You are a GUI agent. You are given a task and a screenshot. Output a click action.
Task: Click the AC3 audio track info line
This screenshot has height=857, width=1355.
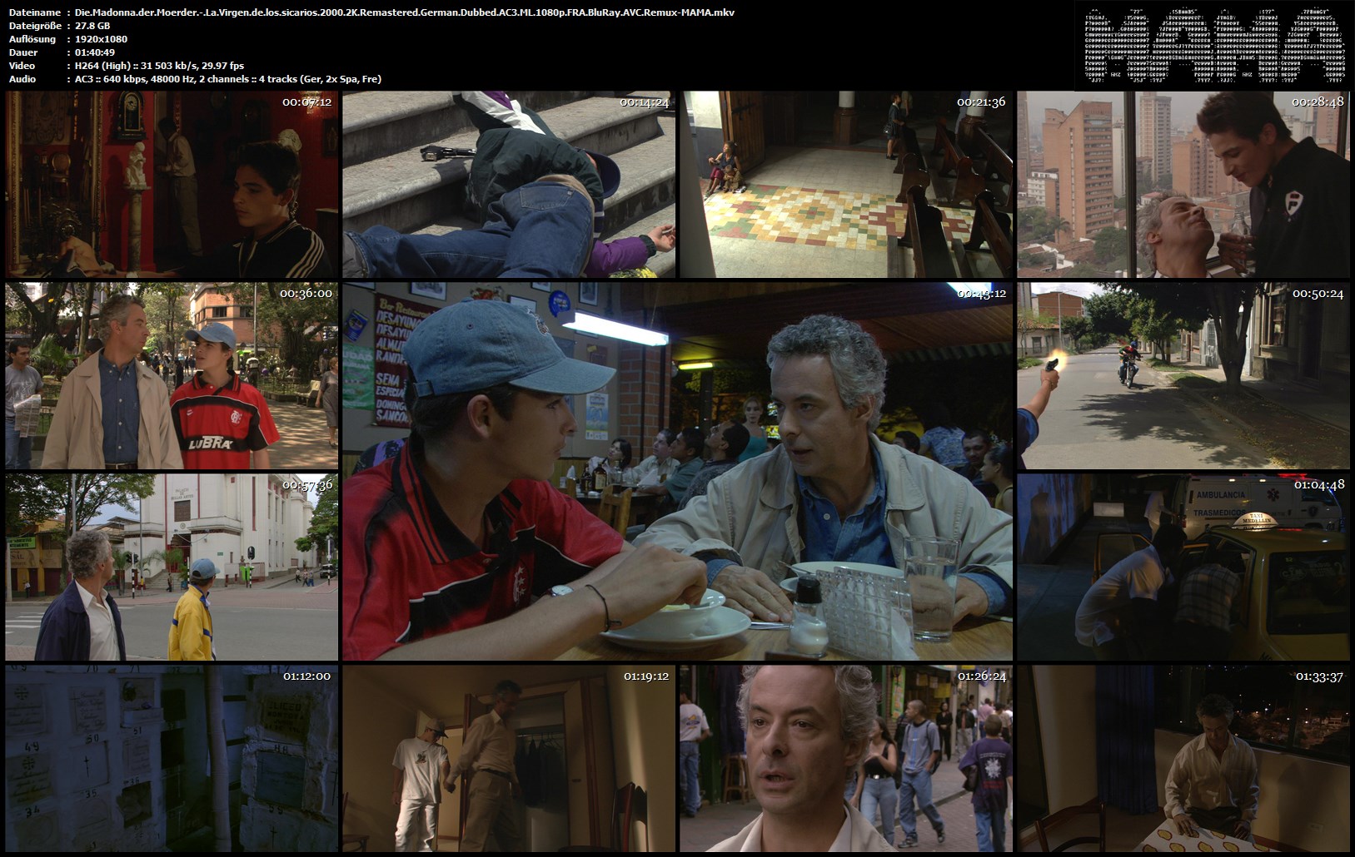tap(227, 79)
